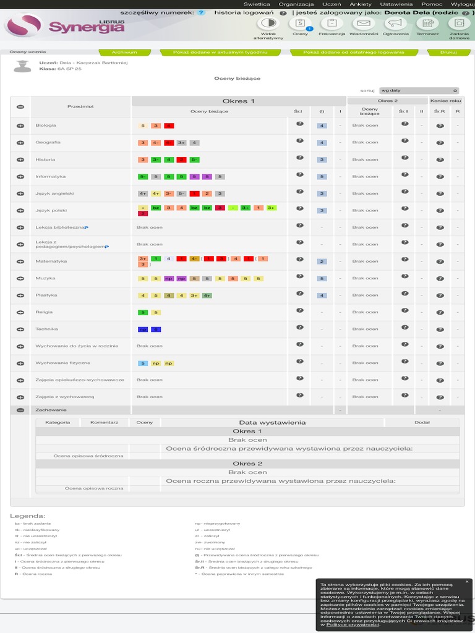The width and height of the screenshot is (475, 633).
Task: Click the red grade in Biologia
Action: [x=169, y=125]
